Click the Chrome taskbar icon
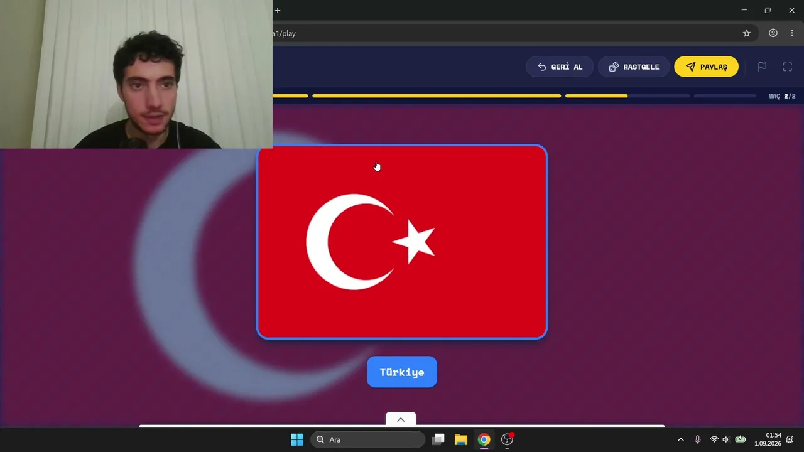804x452 pixels. (x=484, y=439)
